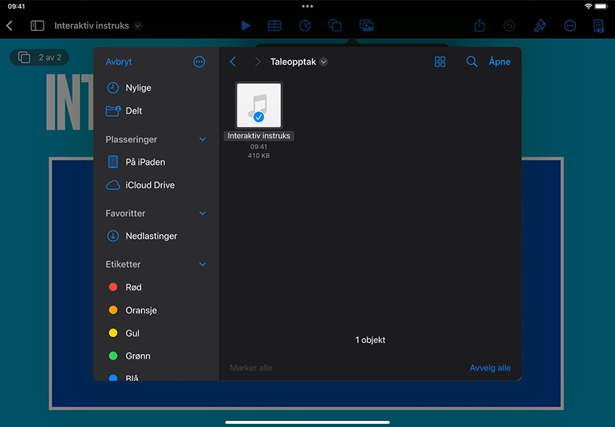This screenshot has height=427, width=615.
Task: Select the Interaktiv instruks audio file thumbnail
Action: click(259, 105)
